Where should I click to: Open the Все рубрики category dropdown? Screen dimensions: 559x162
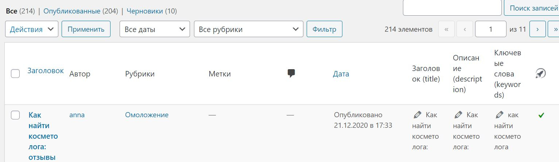(248, 29)
